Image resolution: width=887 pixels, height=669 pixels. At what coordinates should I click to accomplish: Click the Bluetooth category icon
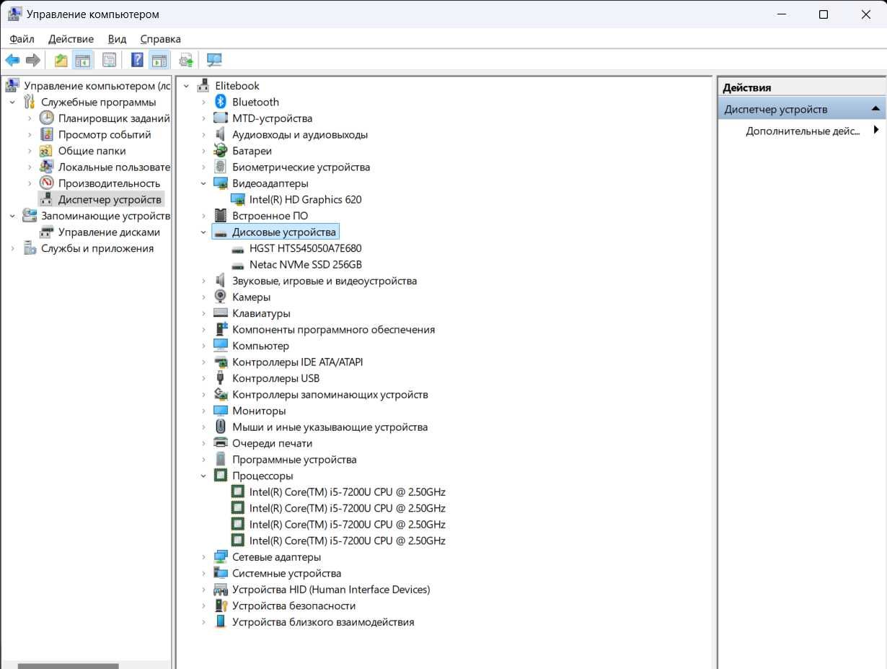click(x=221, y=102)
